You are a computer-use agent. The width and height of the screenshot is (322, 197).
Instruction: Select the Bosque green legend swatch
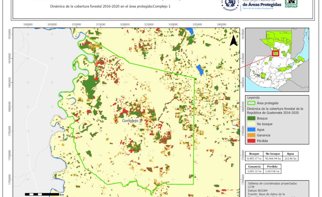click(253, 118)
